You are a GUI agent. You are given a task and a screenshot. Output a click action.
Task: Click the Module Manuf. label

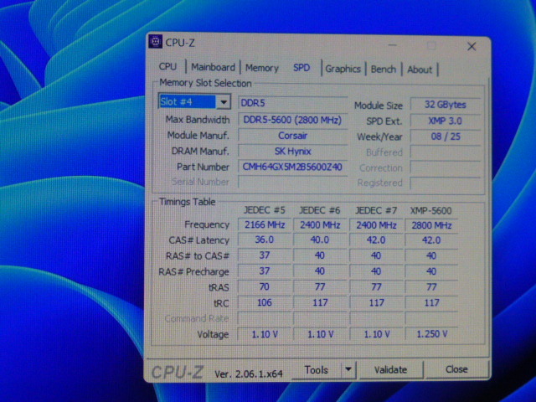[198, 136]
